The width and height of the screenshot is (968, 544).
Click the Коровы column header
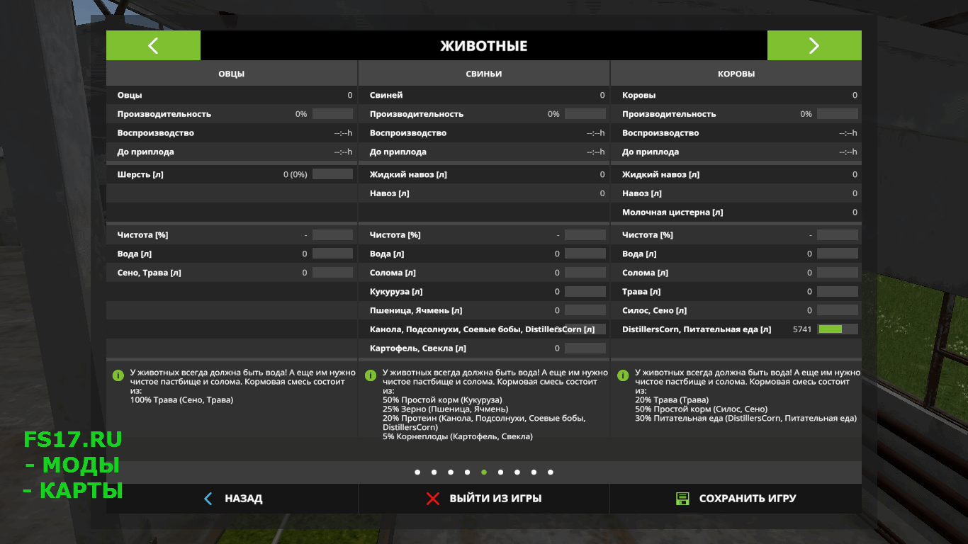(x=736, y=74)
